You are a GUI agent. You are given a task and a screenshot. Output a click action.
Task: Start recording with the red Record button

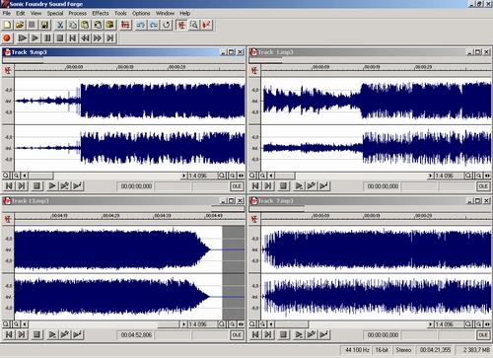[7, 38]
